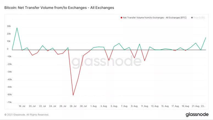Click the red legend dot for Net Transfer Volume
The height and width of the screenshot is (120, 213).
pos(121,18)
